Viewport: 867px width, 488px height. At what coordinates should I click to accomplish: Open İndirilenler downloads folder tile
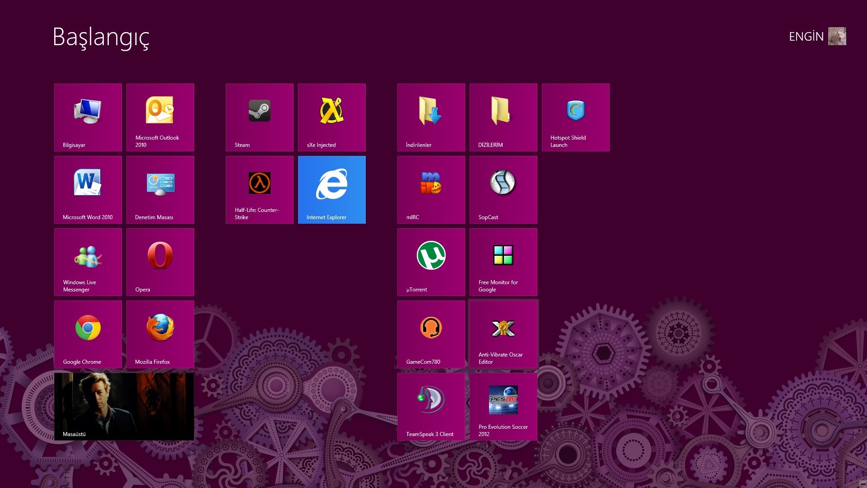pos(431,117)
